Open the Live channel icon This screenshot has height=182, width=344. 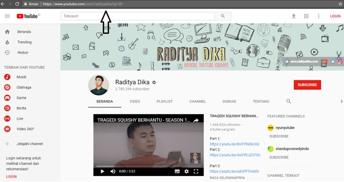coord(7,119)
